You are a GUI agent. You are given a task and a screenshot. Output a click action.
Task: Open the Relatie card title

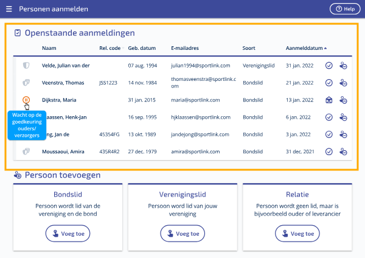tap(297, 195)
